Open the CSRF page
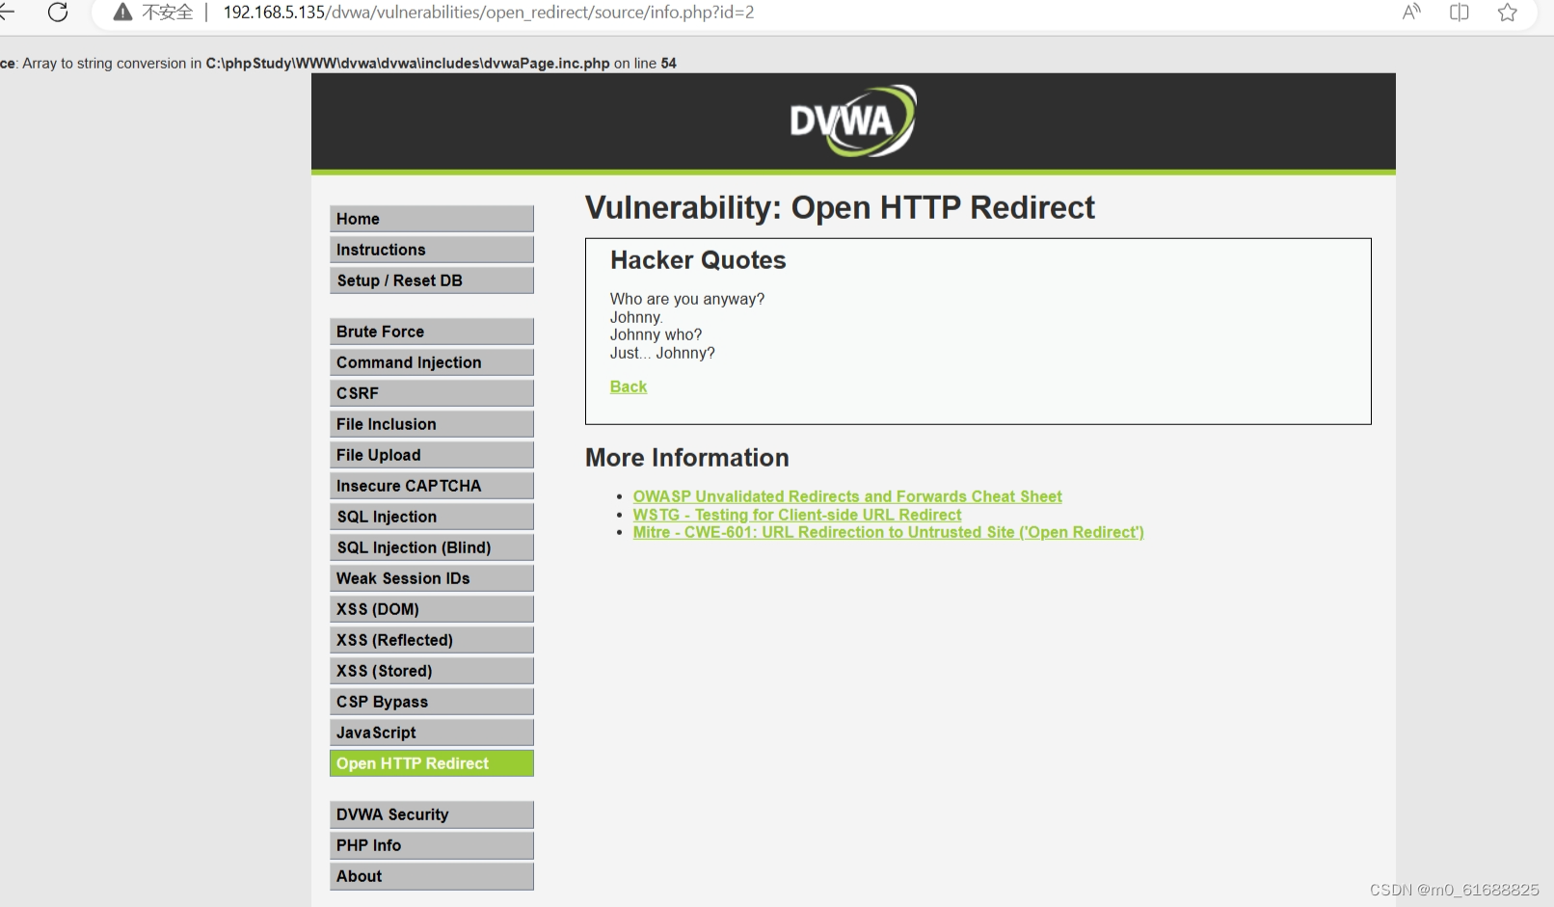 tap(431, 392)
